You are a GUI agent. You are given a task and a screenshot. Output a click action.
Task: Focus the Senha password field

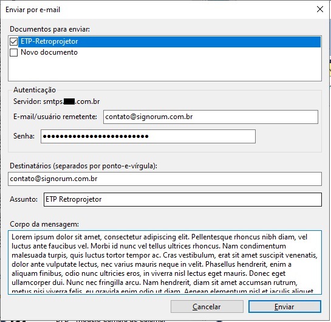(148, 137)
